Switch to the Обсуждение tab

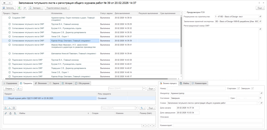pyautogui.click(x=82, y=83)
